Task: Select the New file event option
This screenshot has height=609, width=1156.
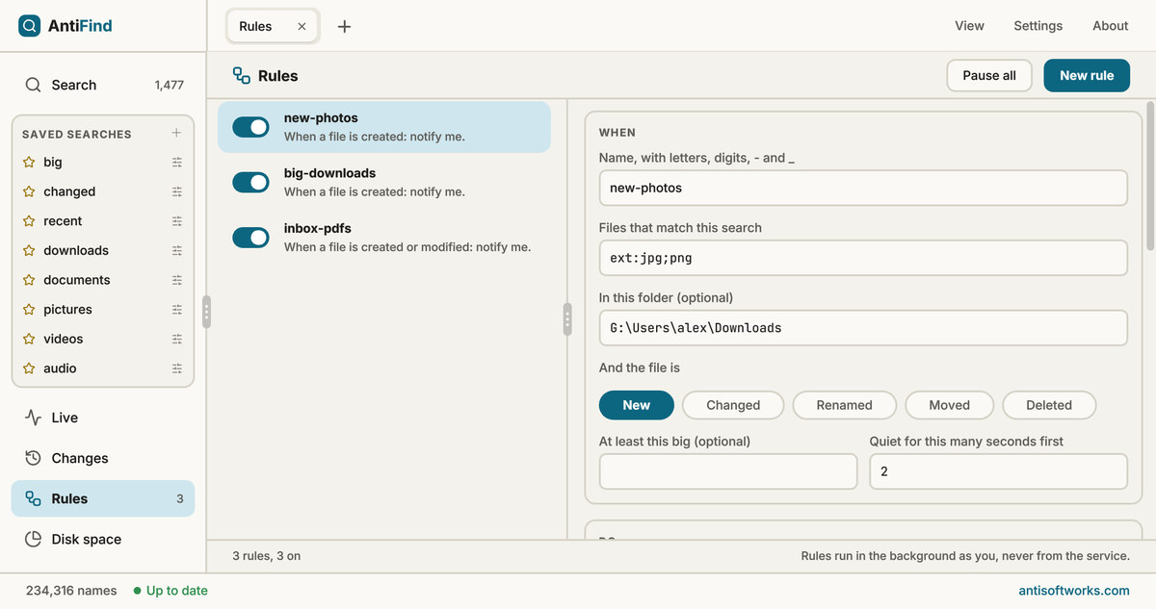Action: pos(636,405)
